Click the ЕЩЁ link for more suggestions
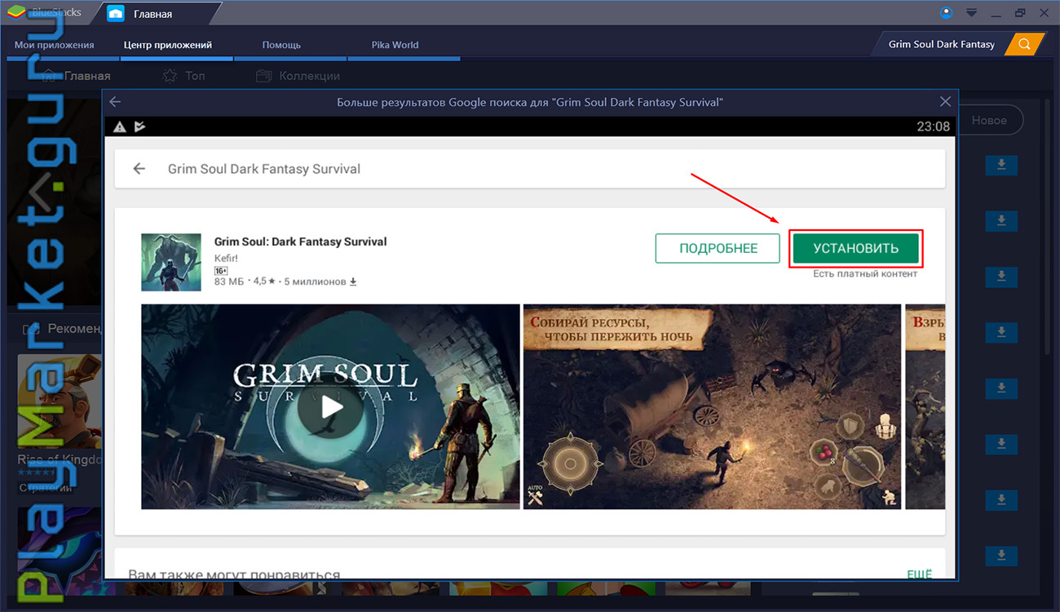The width and height of the screenshot is (1060, 612). click(919, 574)
